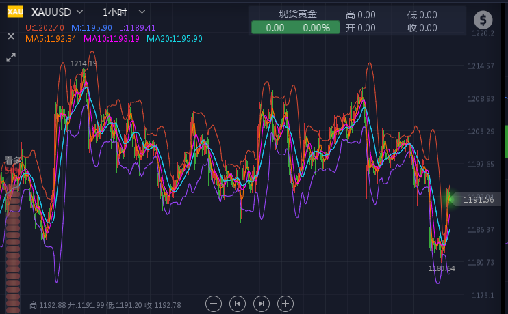The image size is (508, 314).
Task: Click the current price tag 1191.56
Action: pyautogui.click(x=478, y=200)
